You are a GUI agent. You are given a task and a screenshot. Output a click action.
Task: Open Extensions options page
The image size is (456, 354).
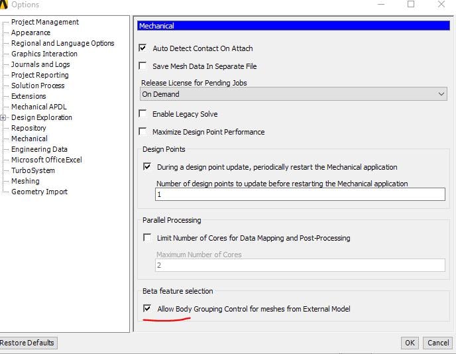click(x=28, y=96)
